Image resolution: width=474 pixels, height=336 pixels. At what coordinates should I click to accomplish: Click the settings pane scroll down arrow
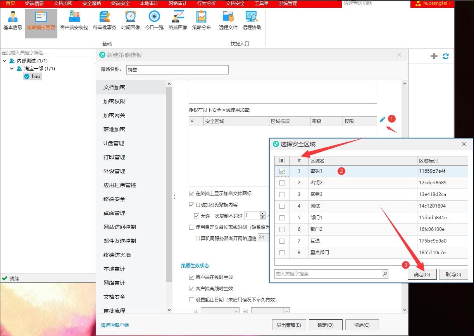405,310
